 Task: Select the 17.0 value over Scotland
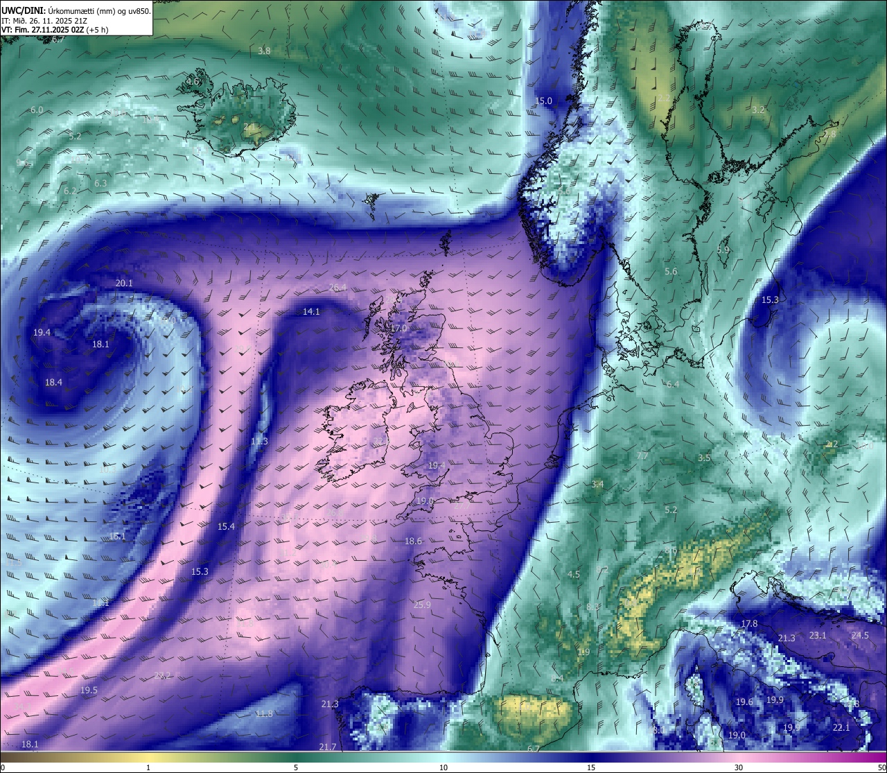398,328
